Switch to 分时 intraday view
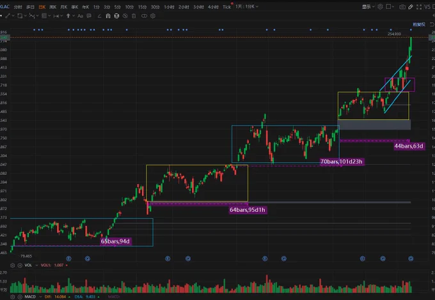Viewport: 435px width, 300px height. pyautogui.click(x=18, y=6)
